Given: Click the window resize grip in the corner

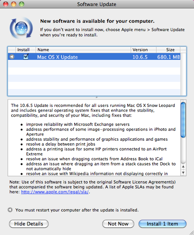Looking at the screenshot, I should (192, 233).
